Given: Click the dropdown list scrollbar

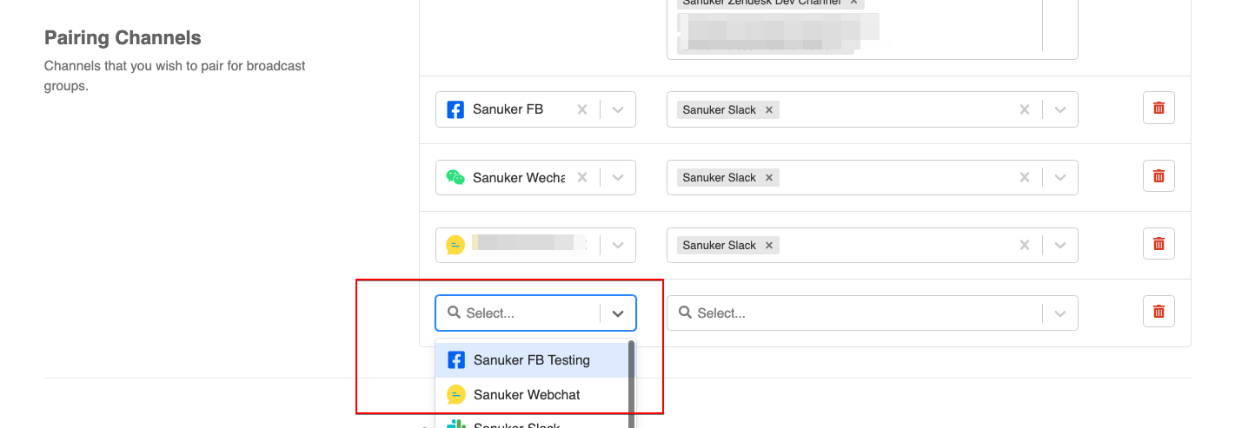Looking at the screenshot, I should (x=632, y=384).
